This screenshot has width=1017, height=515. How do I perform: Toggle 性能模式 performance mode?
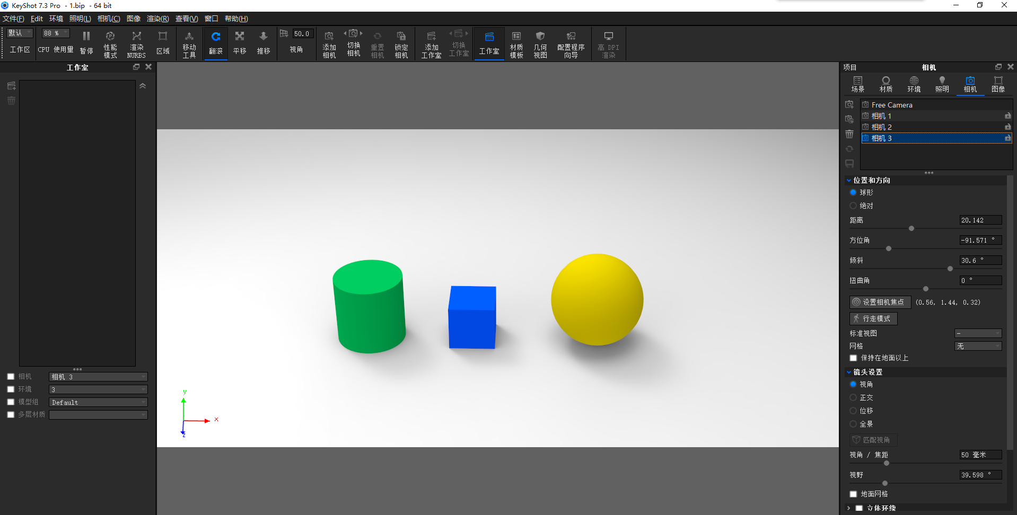tap(110, 43)
